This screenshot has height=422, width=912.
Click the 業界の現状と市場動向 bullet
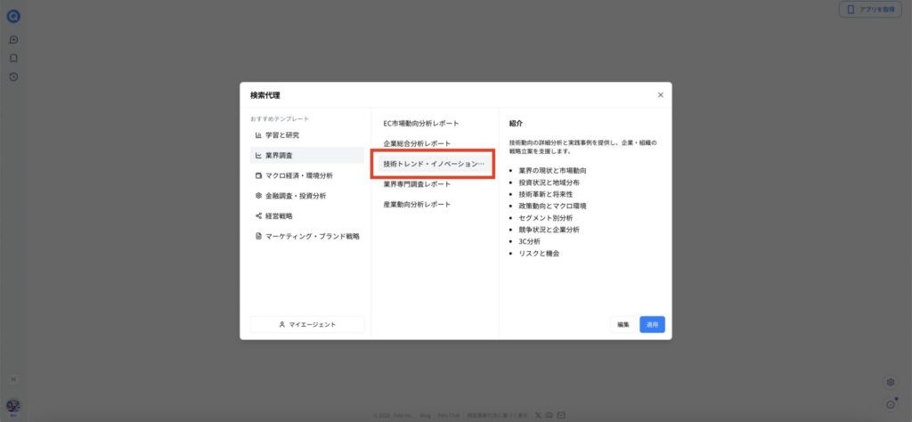552,171
